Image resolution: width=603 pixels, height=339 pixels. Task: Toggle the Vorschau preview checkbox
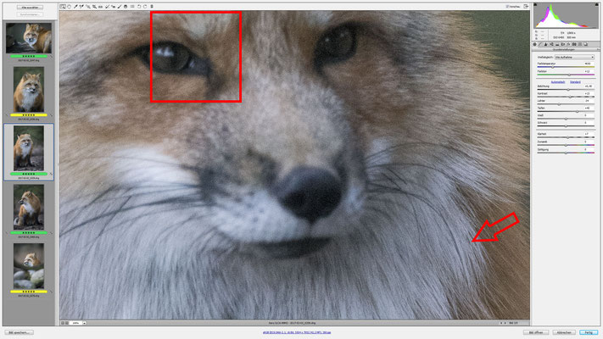click(x=507, y=7)
